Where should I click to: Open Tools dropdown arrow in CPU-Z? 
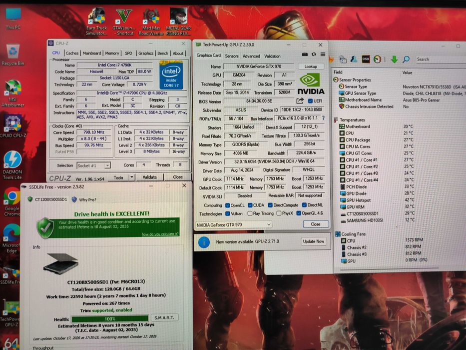[x=132, y=177]
